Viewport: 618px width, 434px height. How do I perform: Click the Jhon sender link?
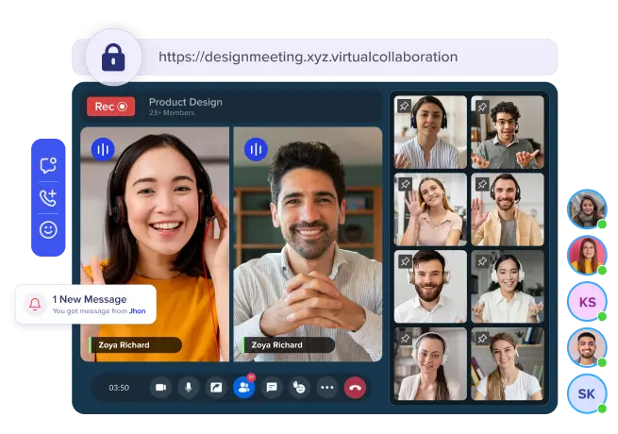tap(137, 311)
